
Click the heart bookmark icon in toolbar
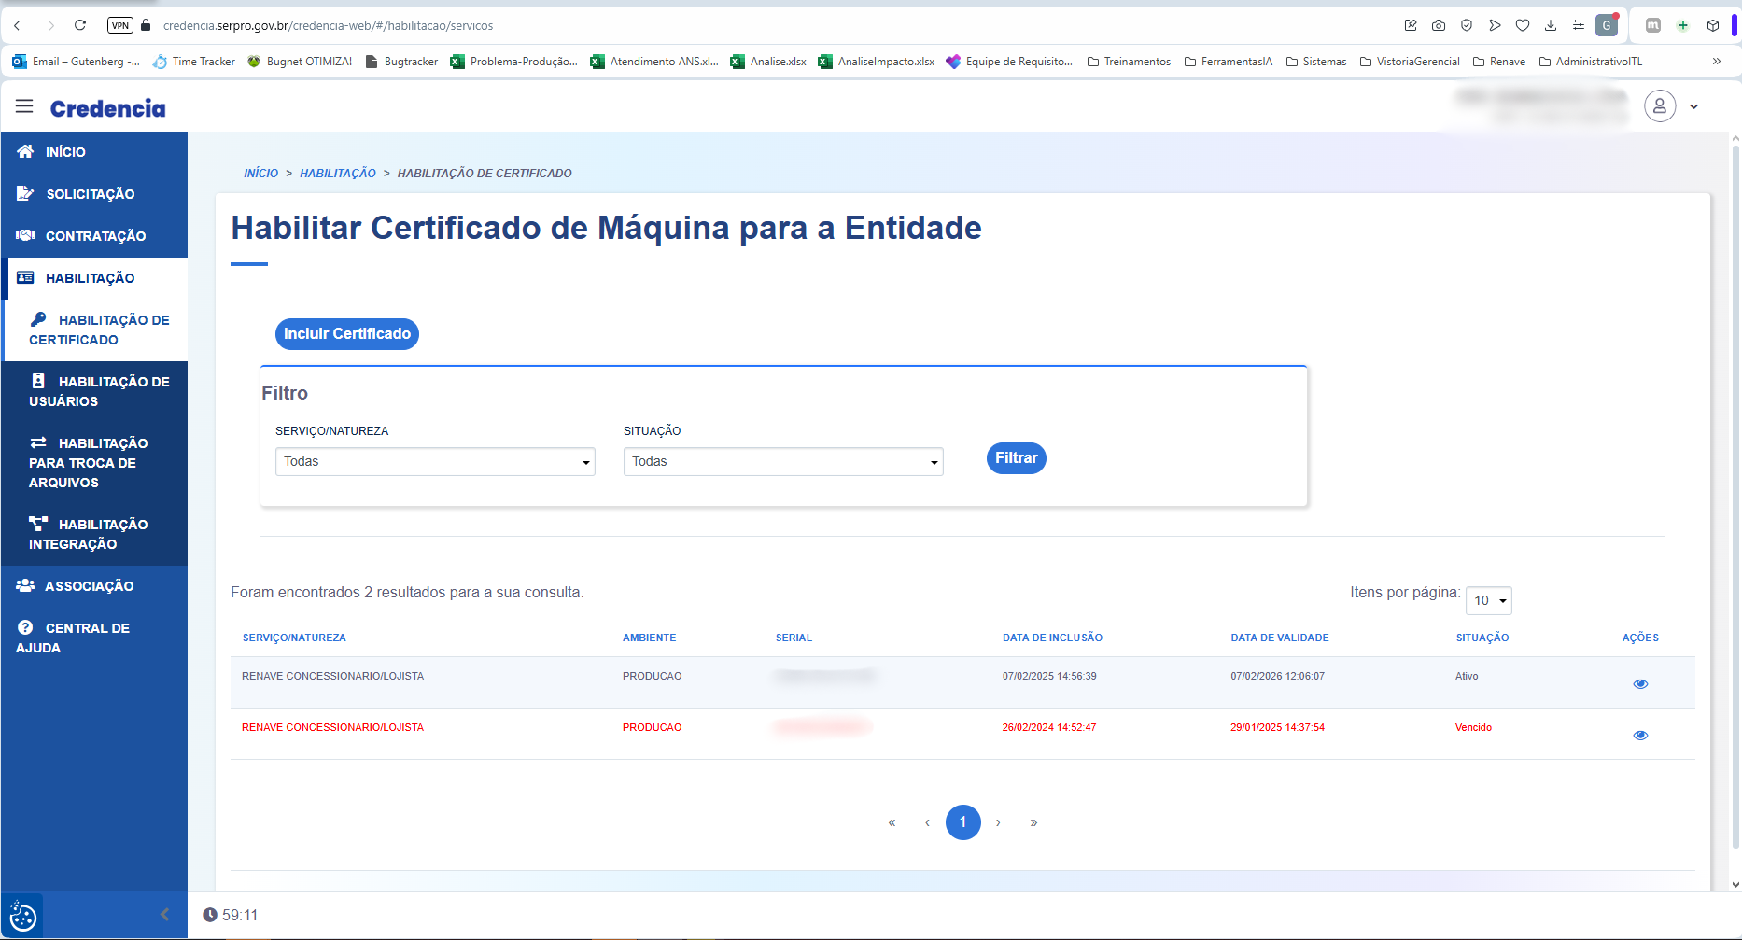tap(1523, 25)
